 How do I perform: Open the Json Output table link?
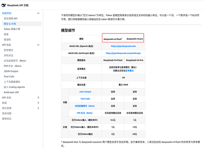(85, 92)
